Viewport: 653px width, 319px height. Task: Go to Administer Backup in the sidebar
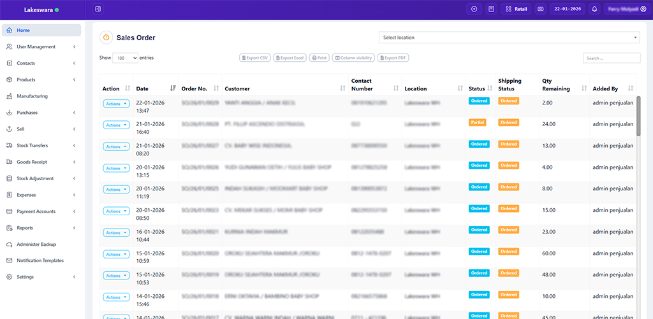click(x=36, y=244)
